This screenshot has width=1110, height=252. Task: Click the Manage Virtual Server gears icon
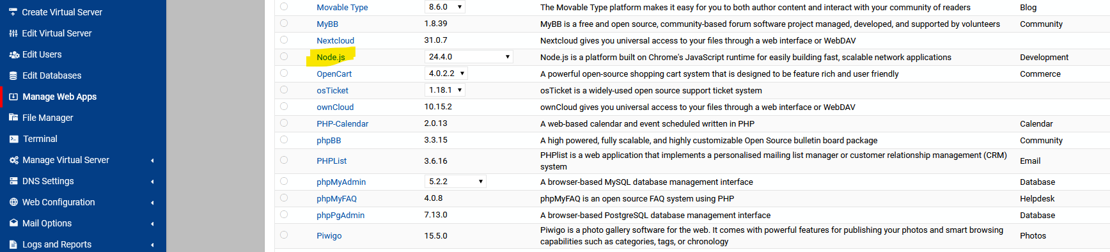pos(13,160)
